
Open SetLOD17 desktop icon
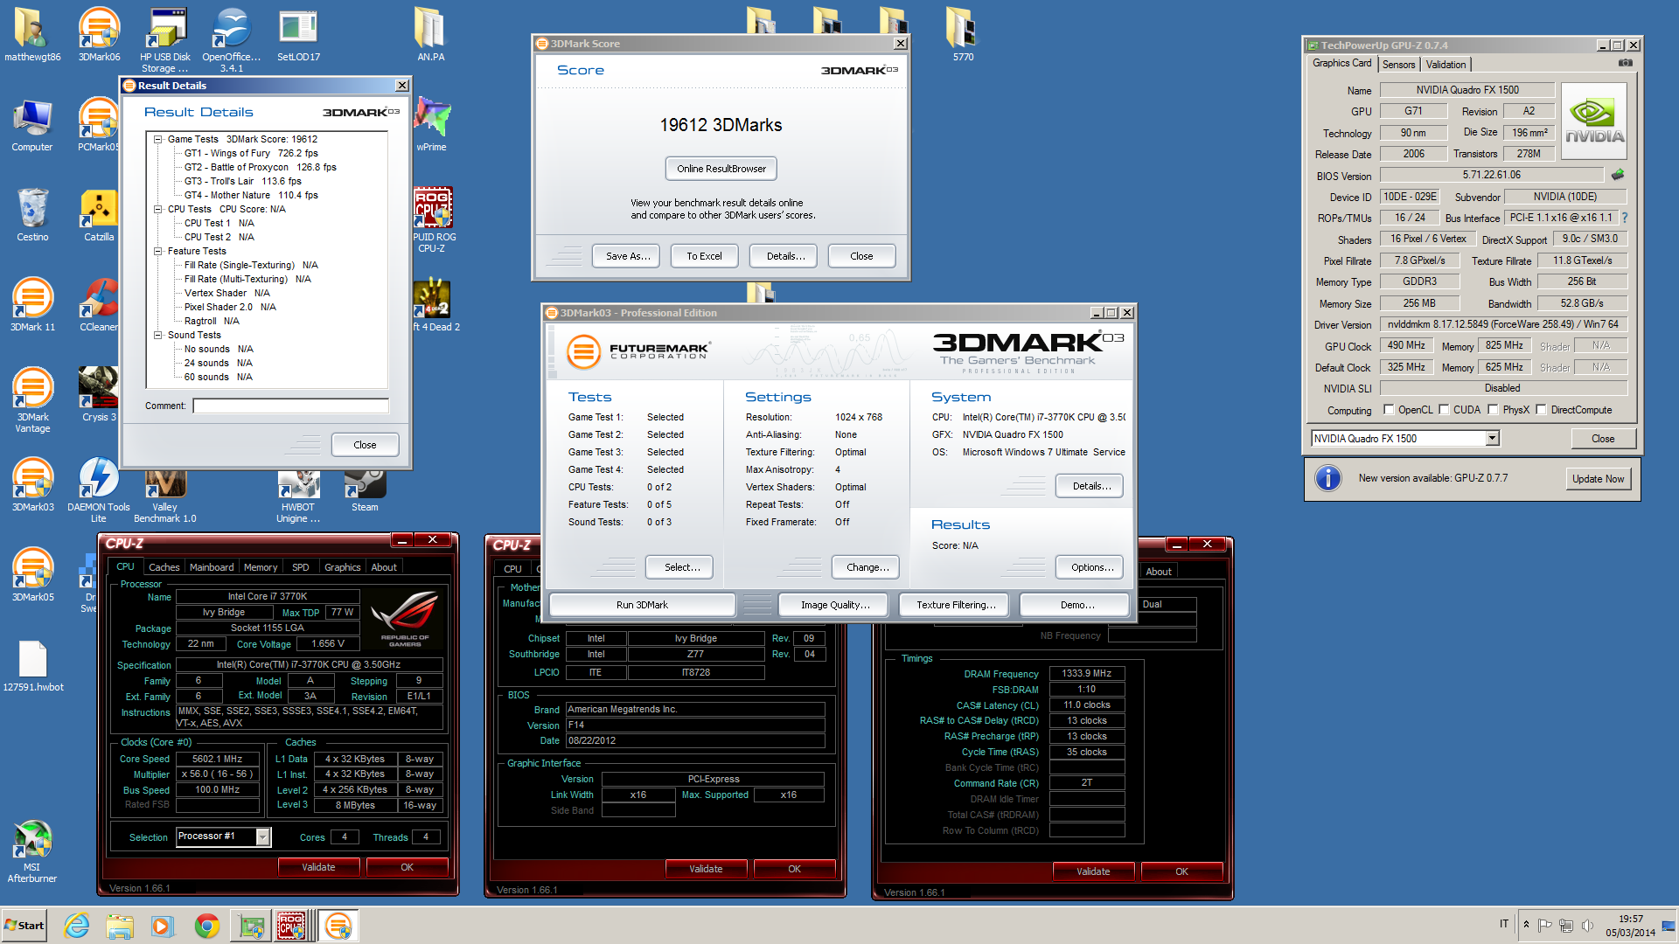pos(298,35)
